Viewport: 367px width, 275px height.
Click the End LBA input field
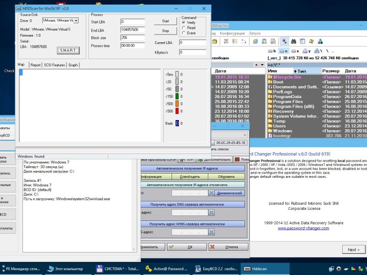coord(133,30)
